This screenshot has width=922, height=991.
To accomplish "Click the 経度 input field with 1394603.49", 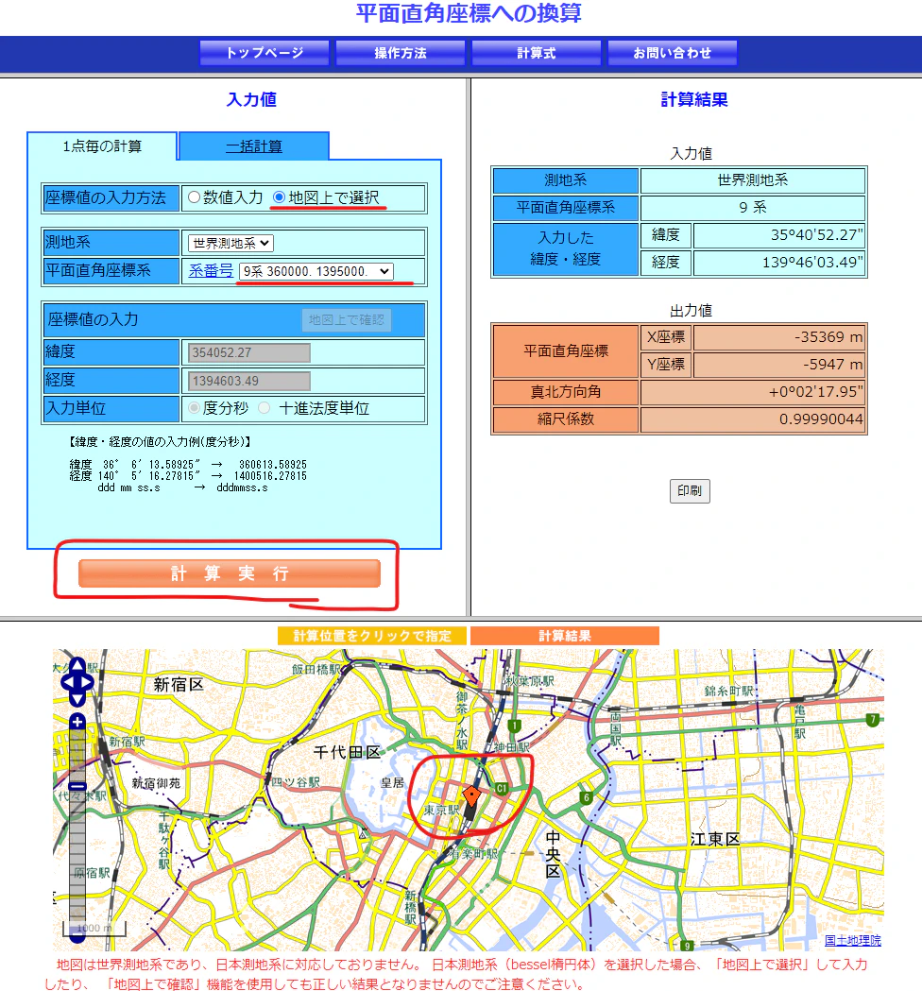I will click(x=249, y=381).
